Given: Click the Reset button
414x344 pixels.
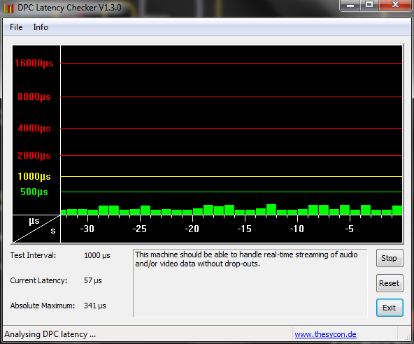Looking at the screenshot, I should coord(390,283).
